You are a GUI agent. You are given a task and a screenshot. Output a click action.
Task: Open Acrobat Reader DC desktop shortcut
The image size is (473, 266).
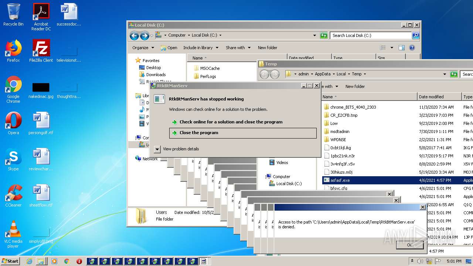(x=41, y=17)
